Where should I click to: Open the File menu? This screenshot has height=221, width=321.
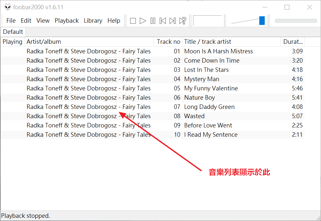click(11, 21)
